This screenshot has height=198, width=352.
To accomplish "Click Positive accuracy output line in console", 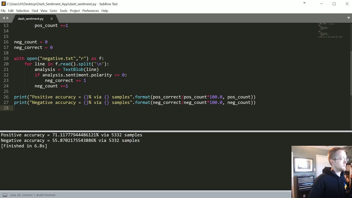I will [x=71, y=135].
